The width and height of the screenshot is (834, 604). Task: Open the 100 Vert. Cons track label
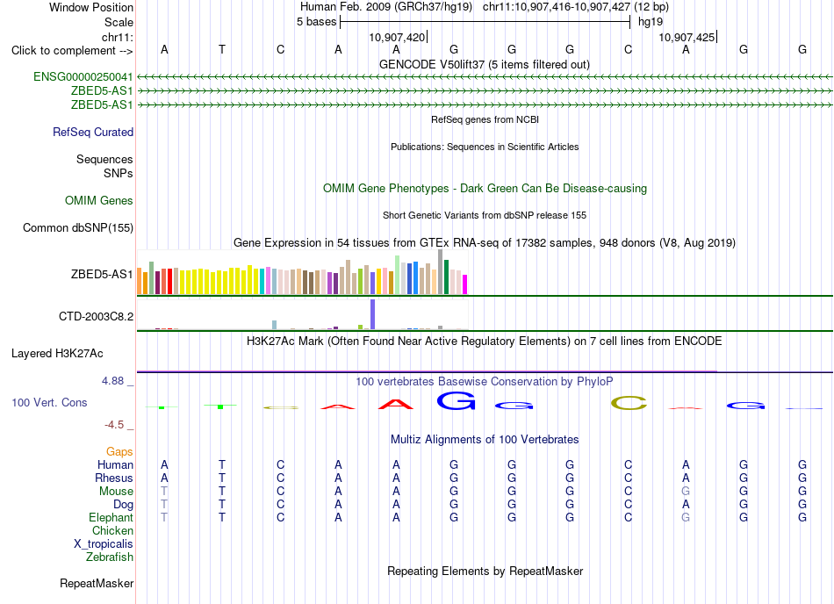pos(49,402)
